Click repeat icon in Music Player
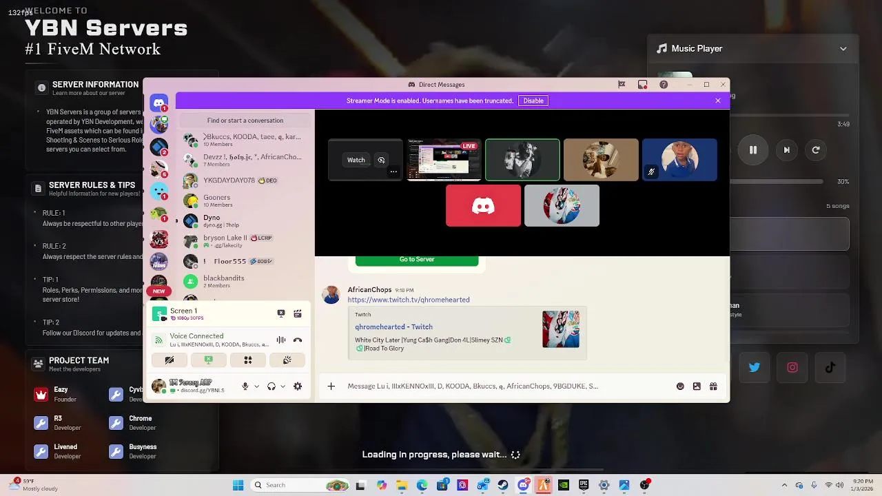 (x=816, y=150)
